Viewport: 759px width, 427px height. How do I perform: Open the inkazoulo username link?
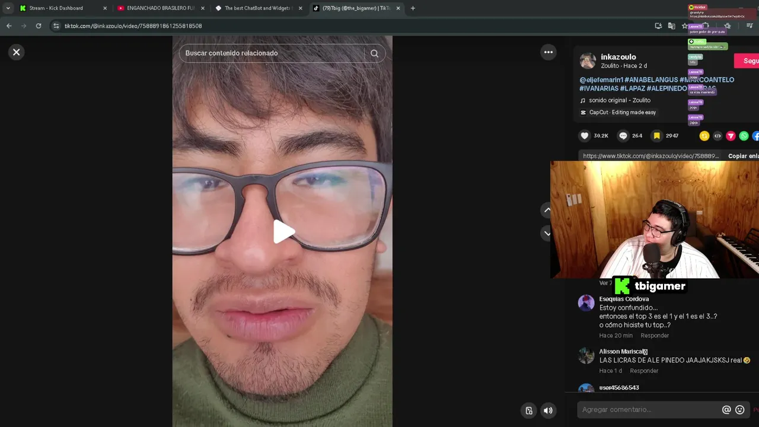click(x=618, y=57)
